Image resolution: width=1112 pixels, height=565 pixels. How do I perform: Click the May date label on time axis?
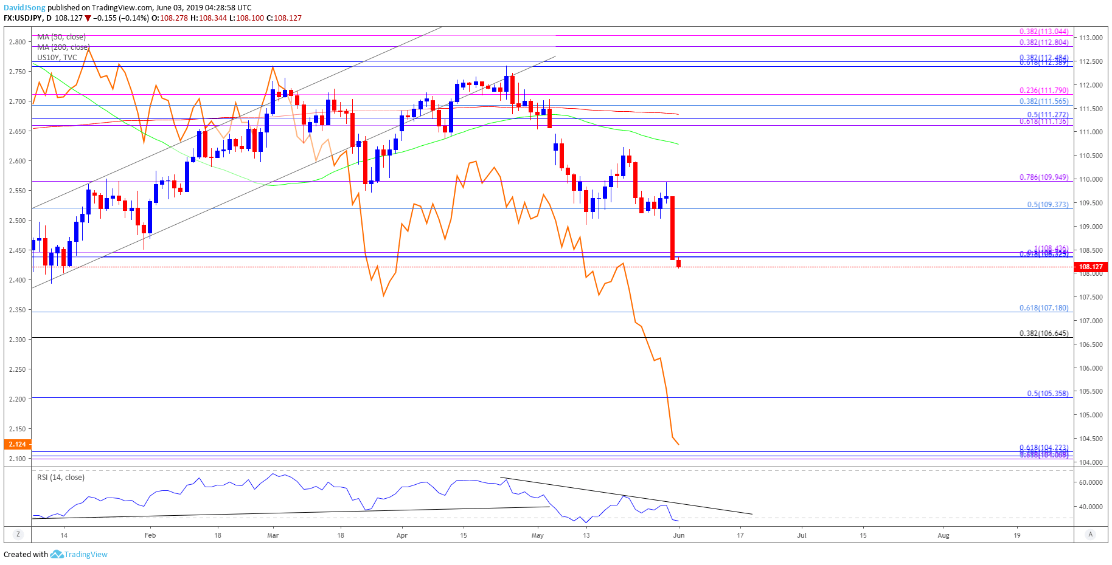tap(538, 535)
